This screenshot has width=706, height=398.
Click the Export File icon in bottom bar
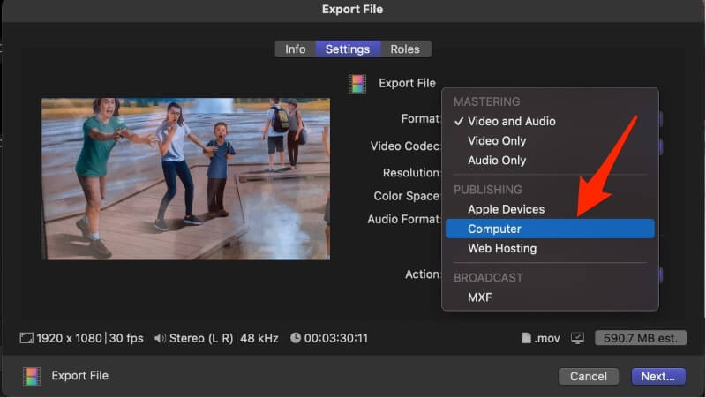pyautogui.click(x=32, y=376)
